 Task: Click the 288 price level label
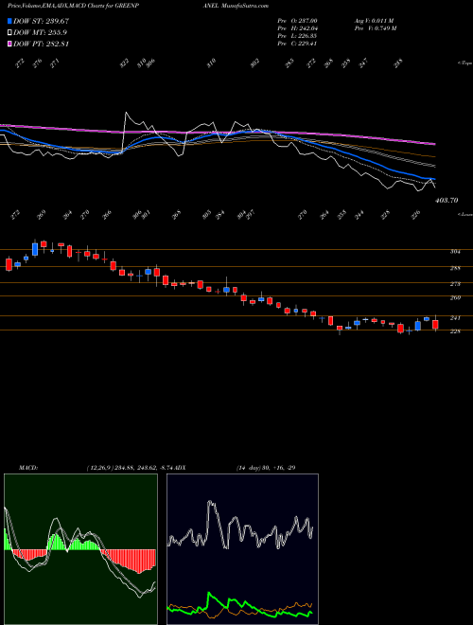pos(455,268)
